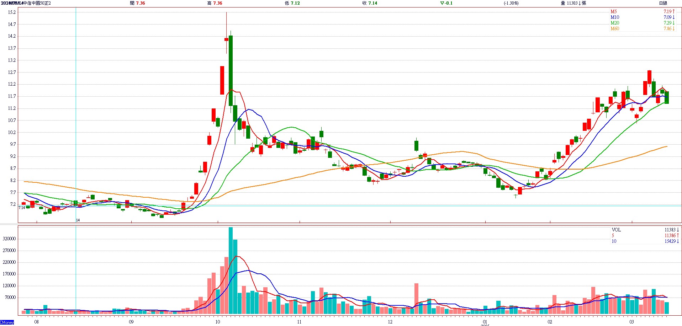Click the 10.2 price axis label
Screen dimensions: 682x326
[x=12, y=133]
